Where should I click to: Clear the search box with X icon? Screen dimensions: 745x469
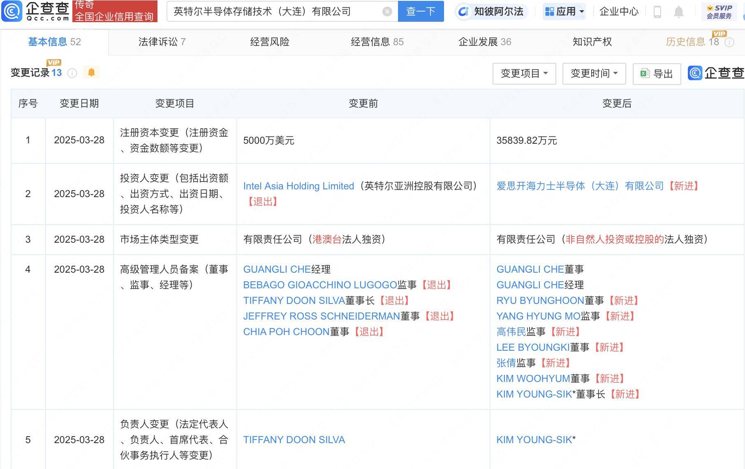click(x=387, y=11)
